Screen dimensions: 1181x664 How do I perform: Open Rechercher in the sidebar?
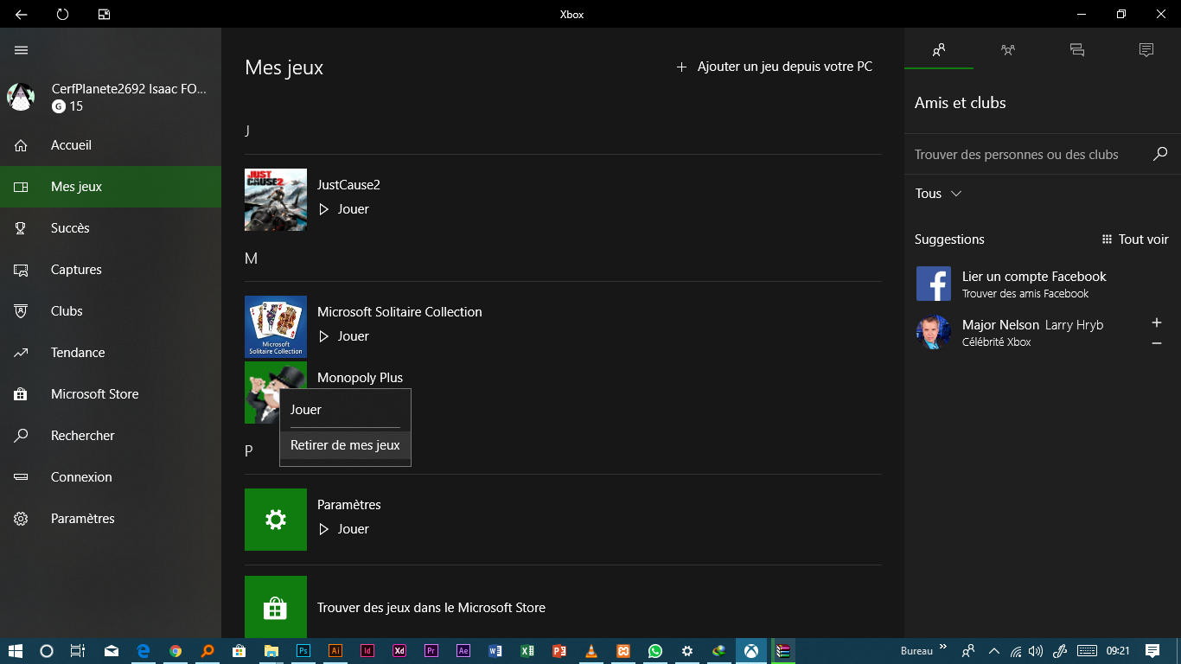tap(111, 436)
